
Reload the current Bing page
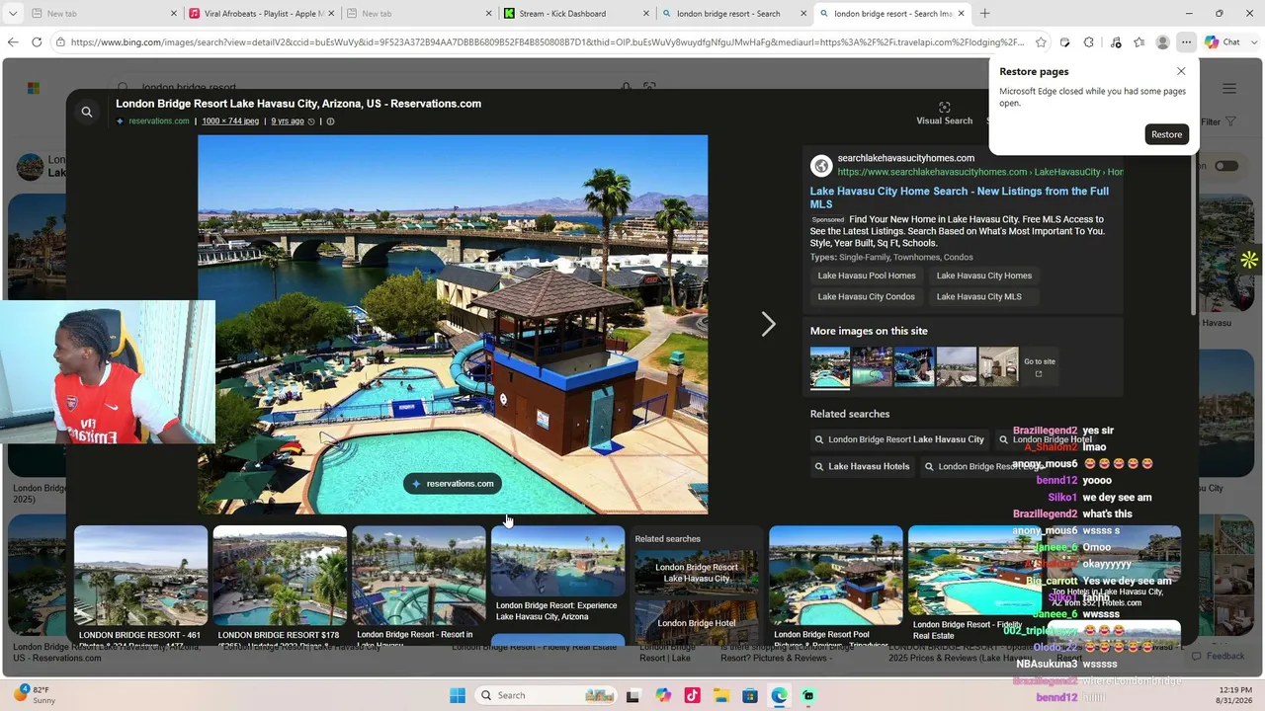pyautogui.click(x=37, y=42)
